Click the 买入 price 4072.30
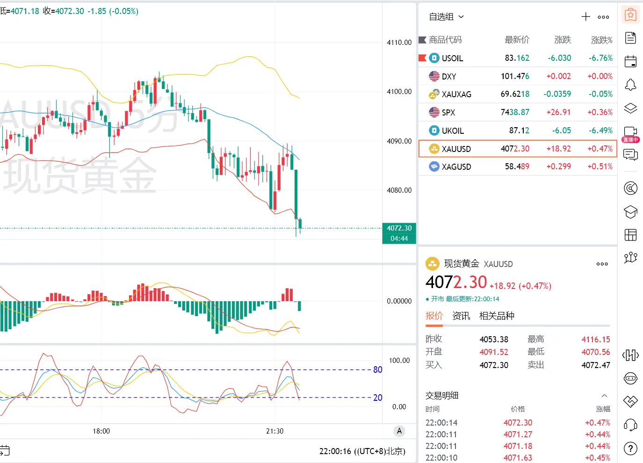643x463 pixels. [x=494, y=365]
